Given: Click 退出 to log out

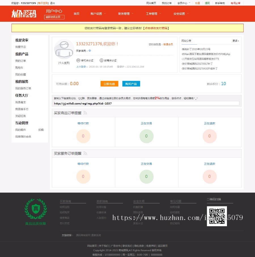Looking at the screenshot, I should coord(52,3).
